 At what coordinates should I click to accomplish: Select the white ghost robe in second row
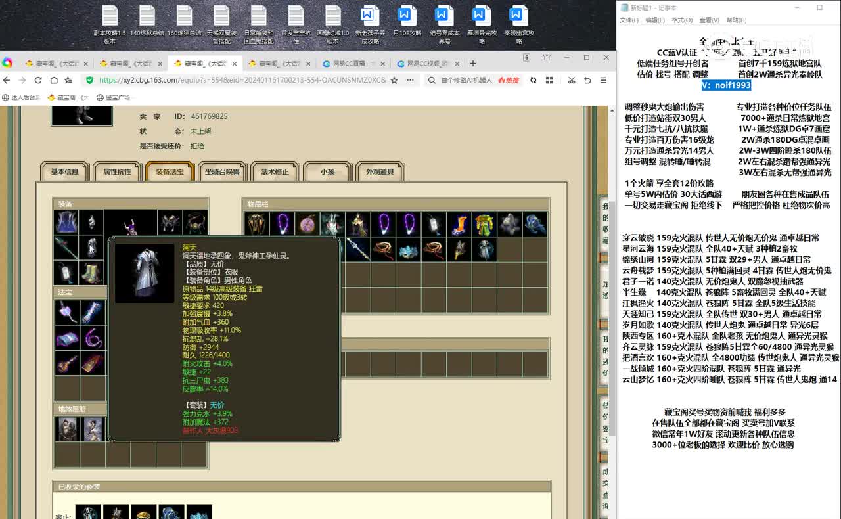tap(484, 249)
